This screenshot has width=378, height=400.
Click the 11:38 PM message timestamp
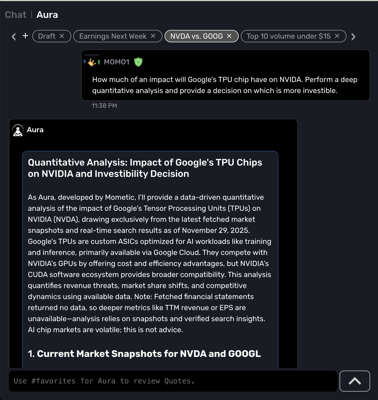(104, 106)
